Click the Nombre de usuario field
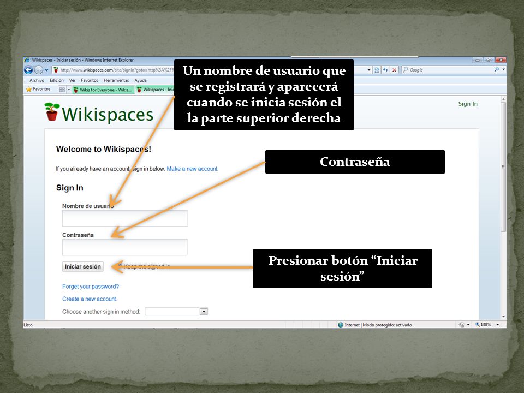This screenshot has width=524, height=393. 124,218
